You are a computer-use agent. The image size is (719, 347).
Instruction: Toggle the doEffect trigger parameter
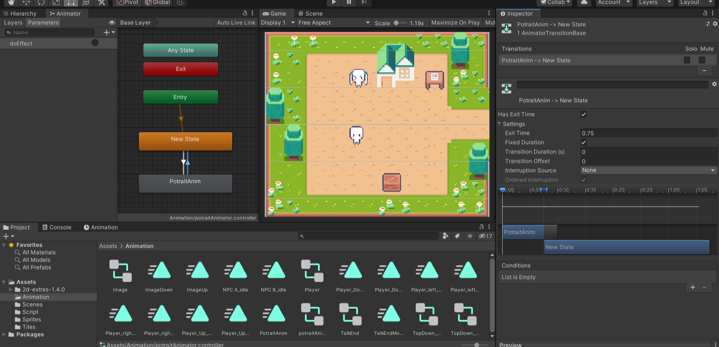point(95,43)
